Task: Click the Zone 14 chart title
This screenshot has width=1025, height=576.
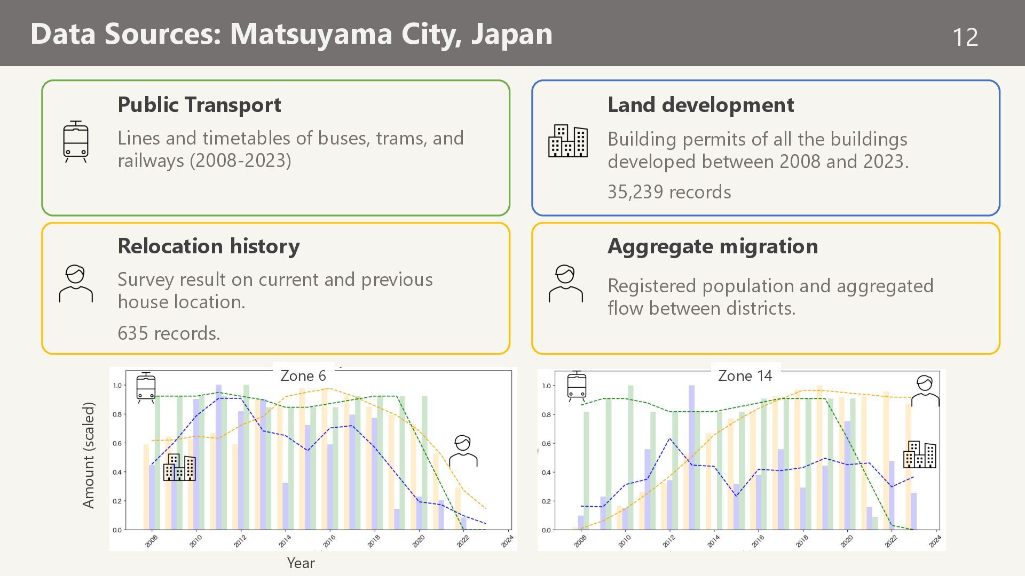Action: tap(745, 375)
